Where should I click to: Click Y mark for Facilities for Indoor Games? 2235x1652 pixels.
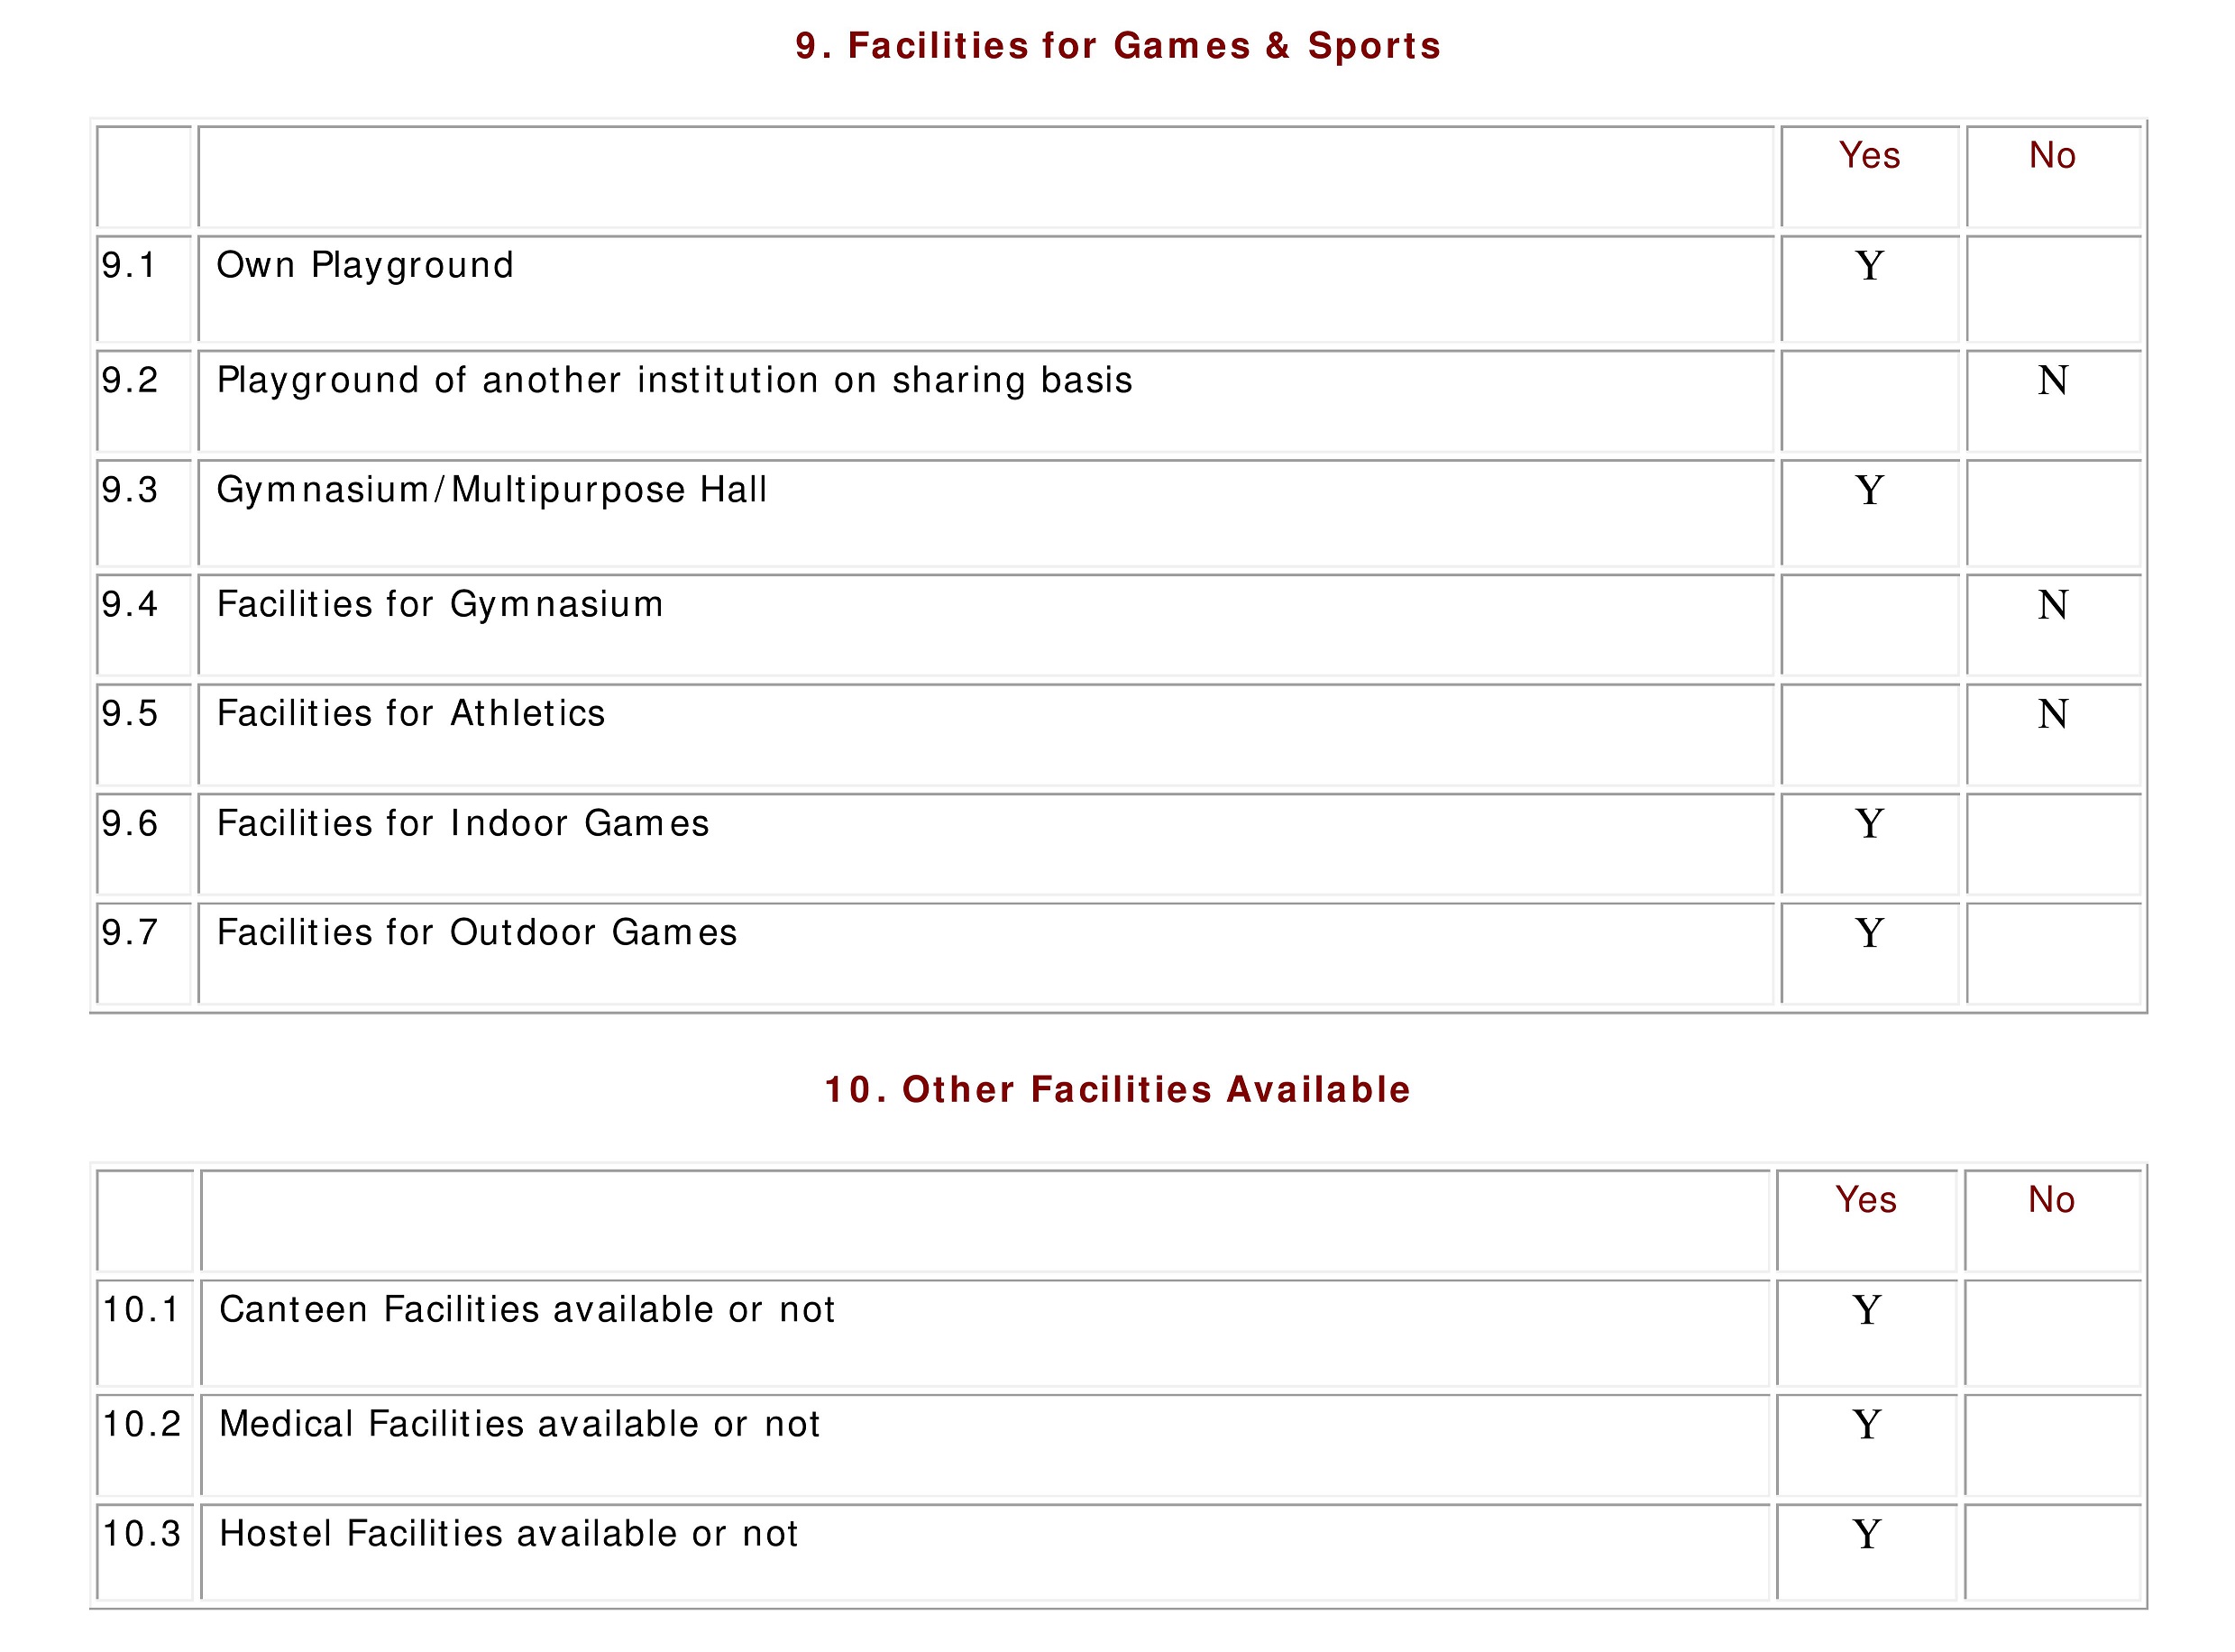[1869, 824]
